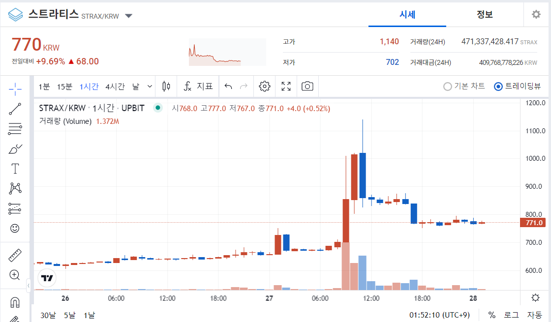Switch to the 시세 tab
This screenshot has width=551, height=322.
407,14
